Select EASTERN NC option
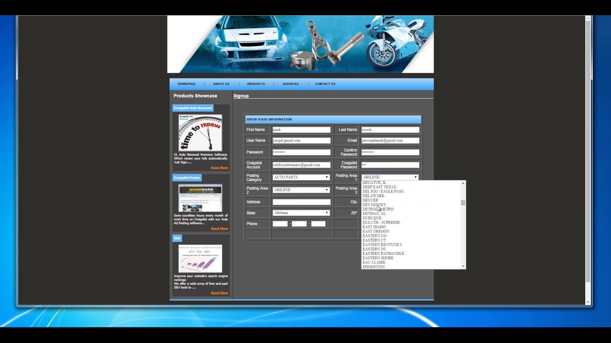 click(x=411, y=249)
